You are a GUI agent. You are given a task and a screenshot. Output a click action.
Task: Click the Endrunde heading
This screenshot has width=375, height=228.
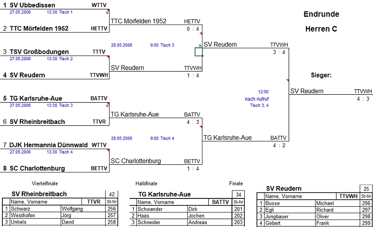click(x=321, y=14)
